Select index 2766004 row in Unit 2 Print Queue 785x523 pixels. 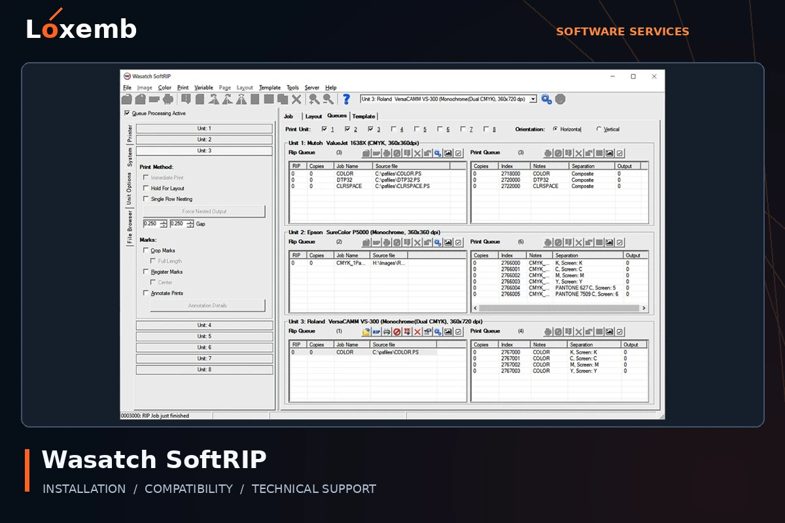pos(559,288)
